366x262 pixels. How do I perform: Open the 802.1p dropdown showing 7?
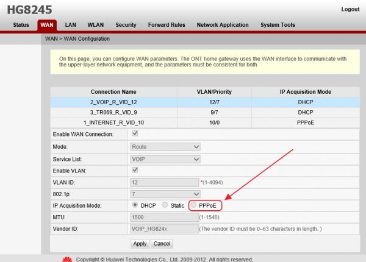[165, 194]
